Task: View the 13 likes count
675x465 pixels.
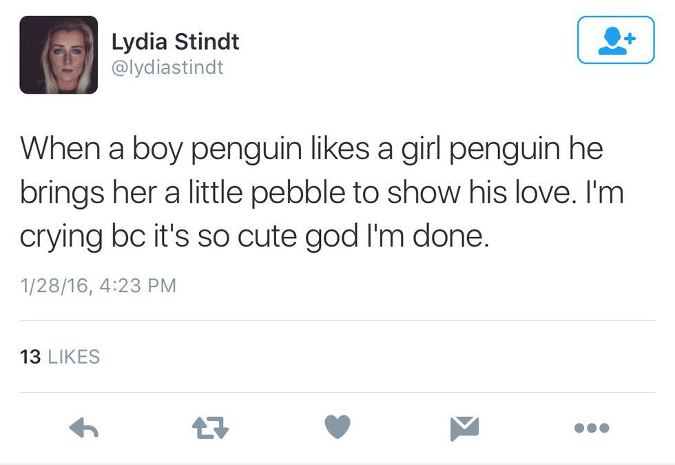Action: 30,357
